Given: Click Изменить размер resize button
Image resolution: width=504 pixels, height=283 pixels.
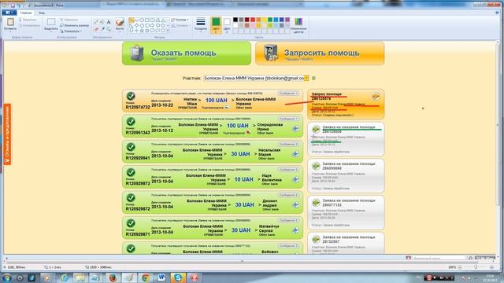Looking at the screenshot, I should 74,25.
